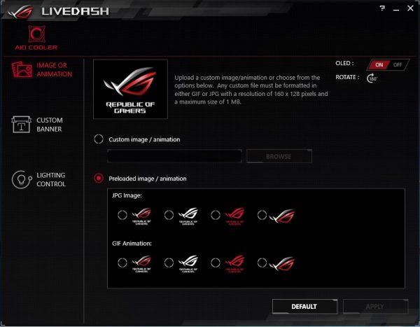The height and width of the screenshot is (327, 420).
Task: Switch the OLED toggle to OFF
Action: 398,65
